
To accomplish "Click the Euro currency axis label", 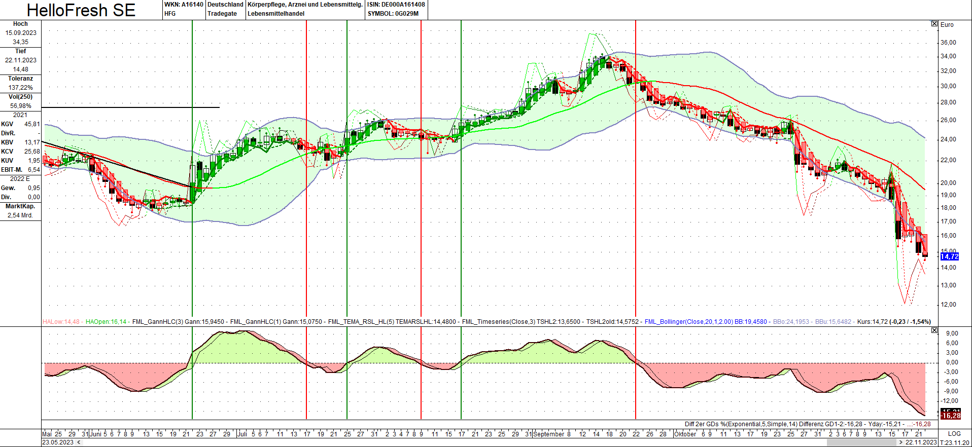I will click(947, 24).
